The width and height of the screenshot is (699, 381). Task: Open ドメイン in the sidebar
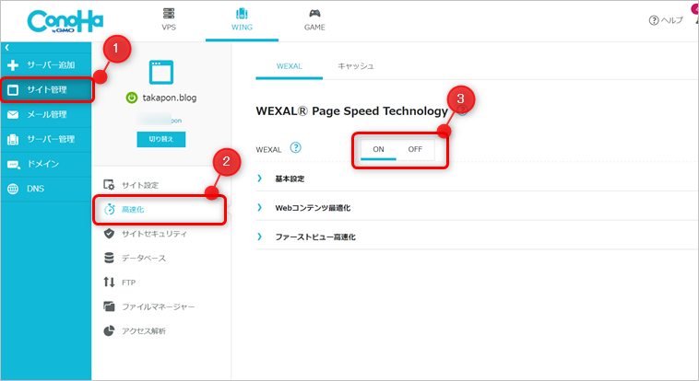click(46, 164)
